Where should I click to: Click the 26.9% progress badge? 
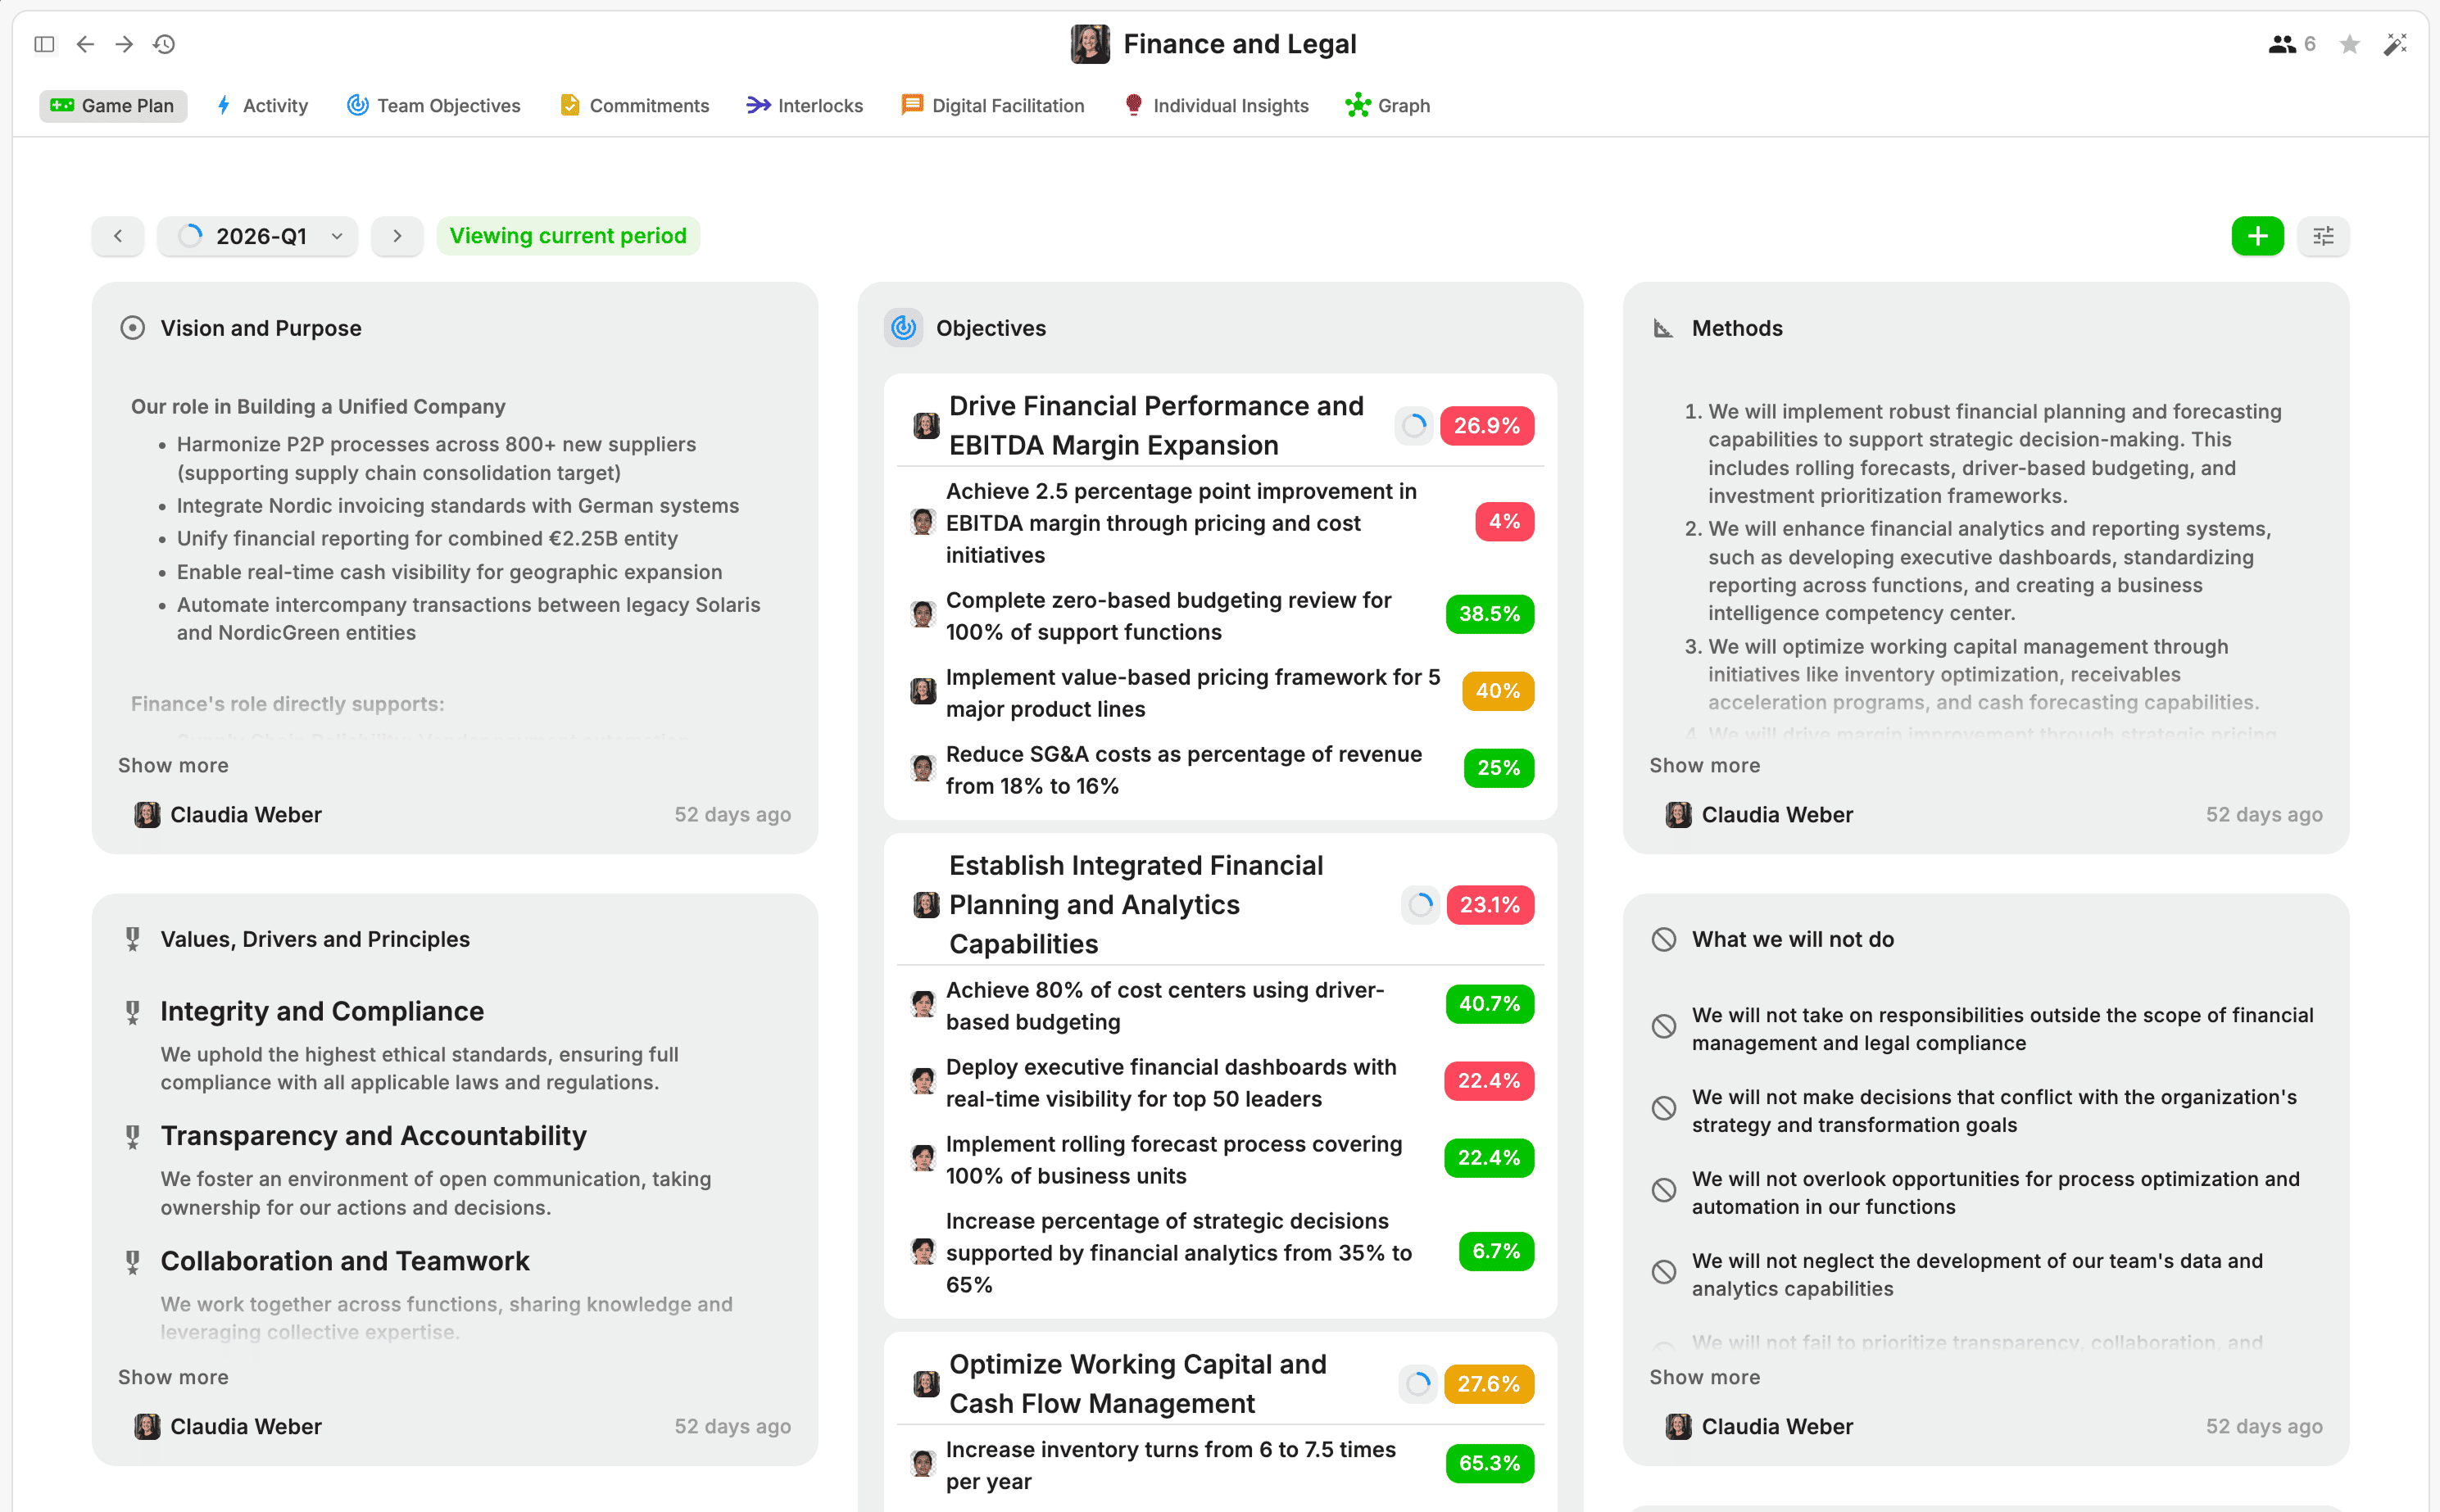tap(1485, 426)
